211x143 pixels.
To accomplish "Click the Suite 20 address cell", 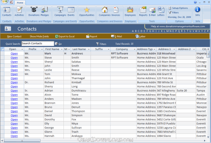I will (x=186, y=91).
